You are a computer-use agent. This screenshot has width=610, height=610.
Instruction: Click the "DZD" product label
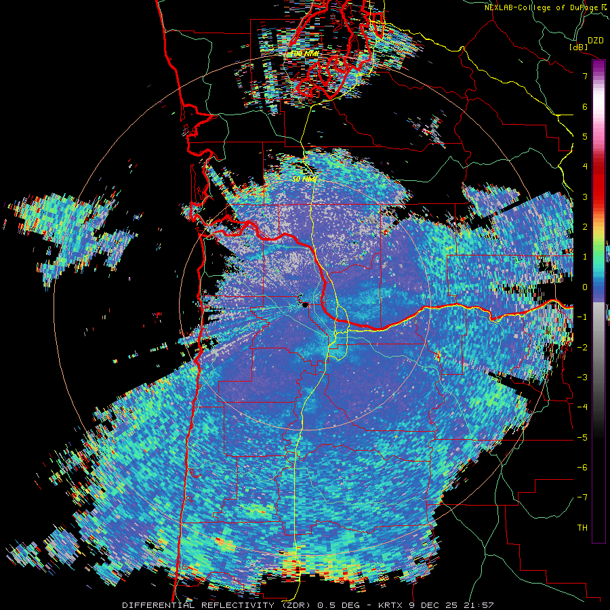pyautogui.click(x=595, y=41)
